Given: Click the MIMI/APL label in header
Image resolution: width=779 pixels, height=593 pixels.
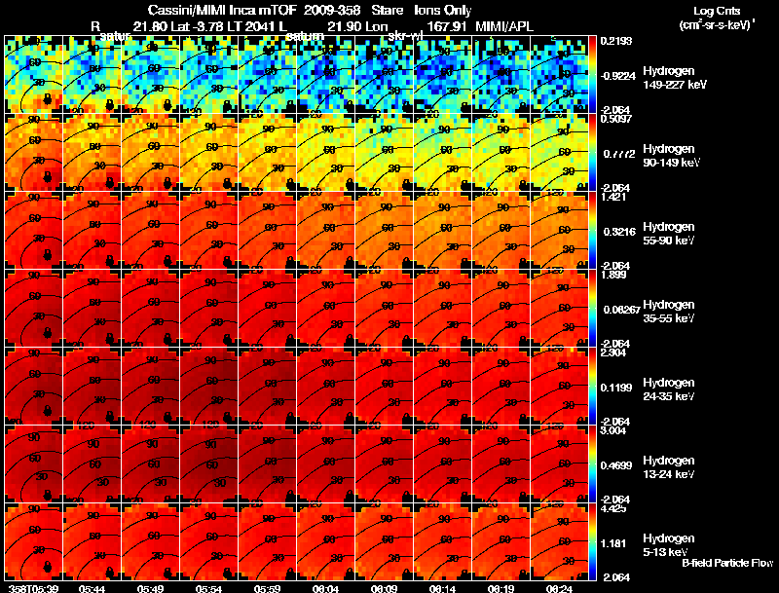Looking at the screenshot, I should [x=504, y=26].
